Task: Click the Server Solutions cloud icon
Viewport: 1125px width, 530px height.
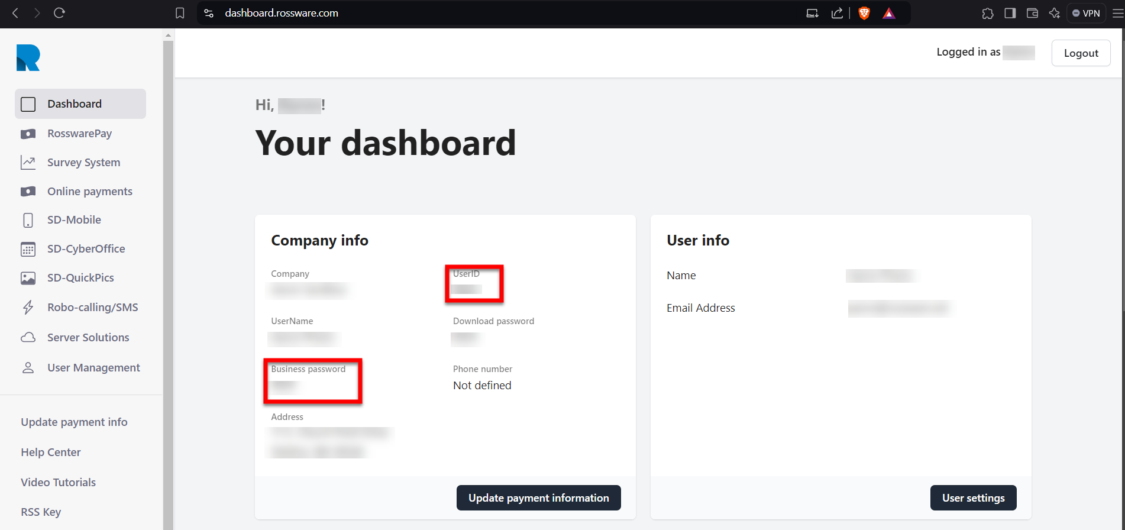Action: (28, 338)
